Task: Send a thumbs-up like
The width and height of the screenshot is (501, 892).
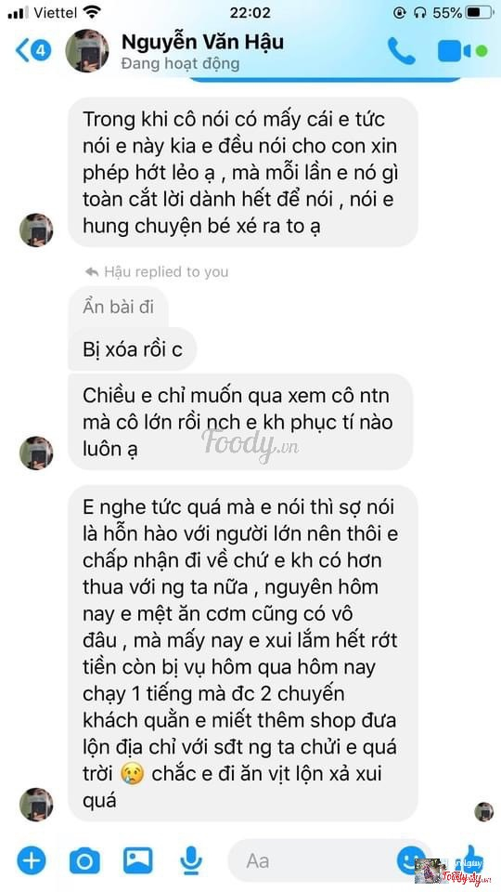Action: (x=472, y=858)
